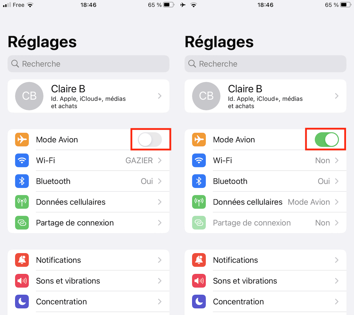Disable the green Mode Avion switch
The height and width of the screenshot is (315, 354).
coord(327,140)
